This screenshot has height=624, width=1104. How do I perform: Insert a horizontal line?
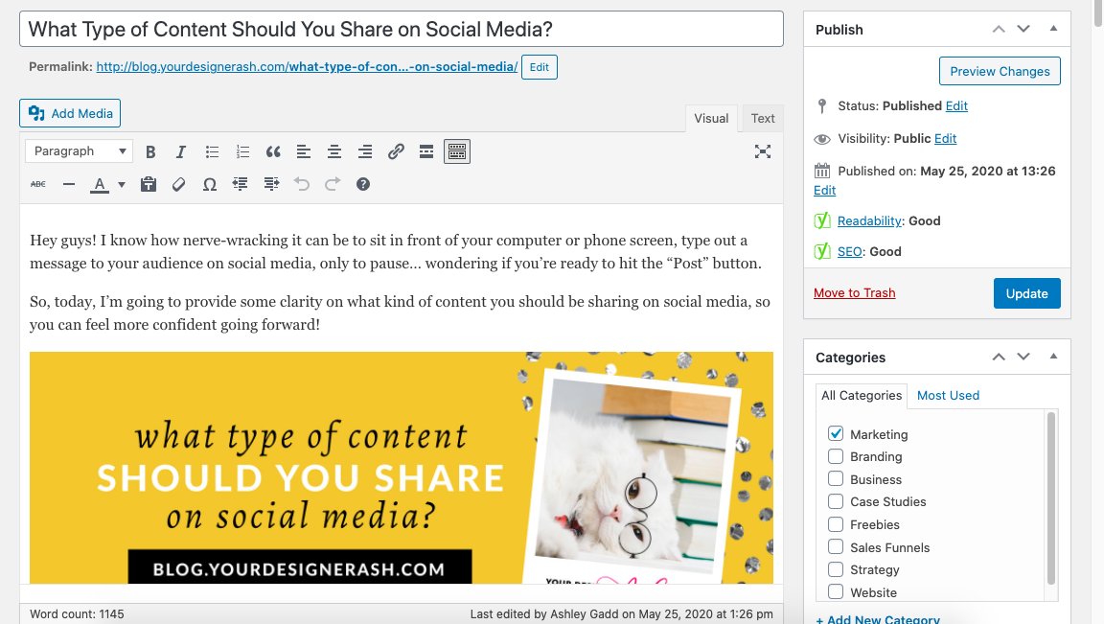click(x=69, y=185)
